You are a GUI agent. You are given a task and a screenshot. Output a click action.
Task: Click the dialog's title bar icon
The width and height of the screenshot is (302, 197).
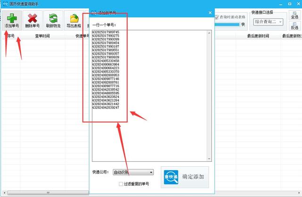coord(94,13)
